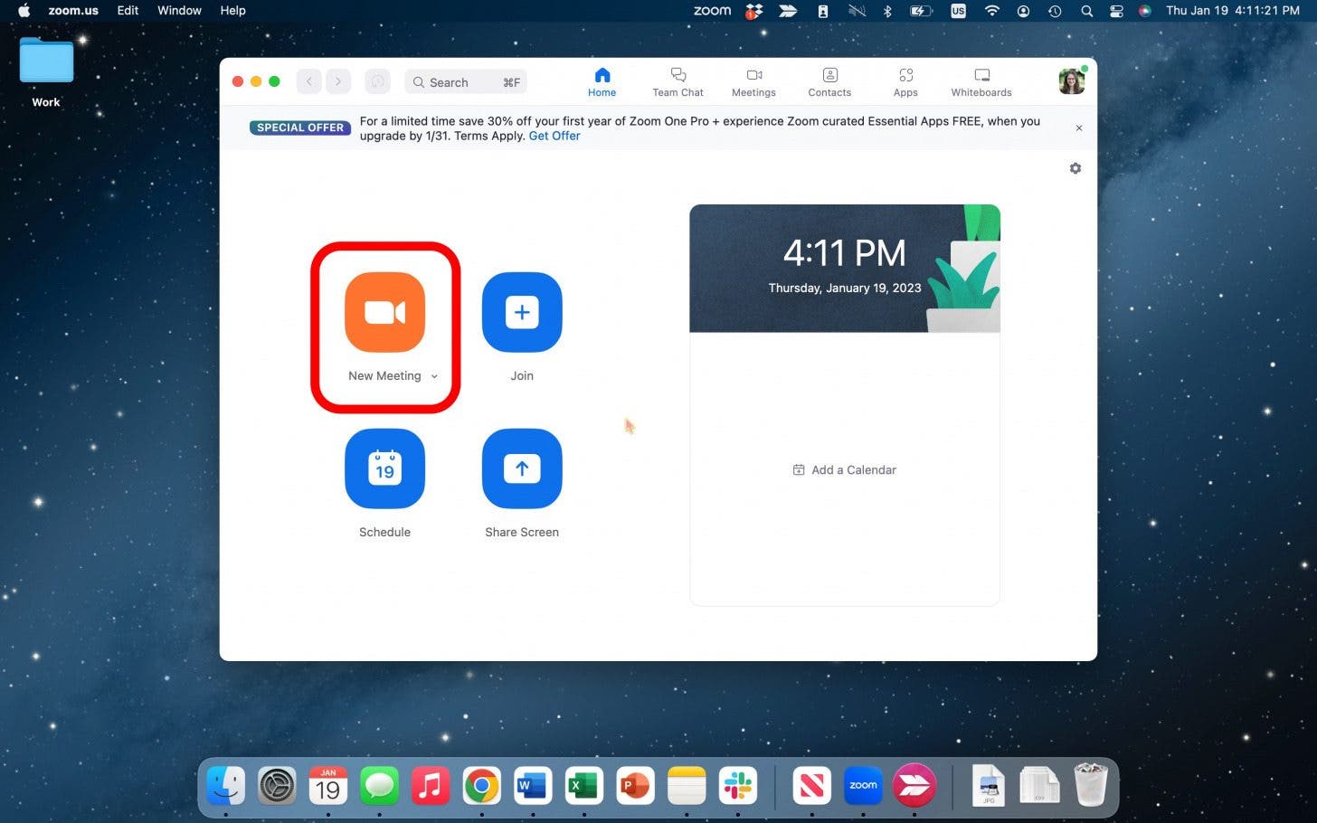Viewport: 1317px width, 823px height.
Task: Open the Team Chat panel
Action: pyautogui.click(x=677, y=81)
